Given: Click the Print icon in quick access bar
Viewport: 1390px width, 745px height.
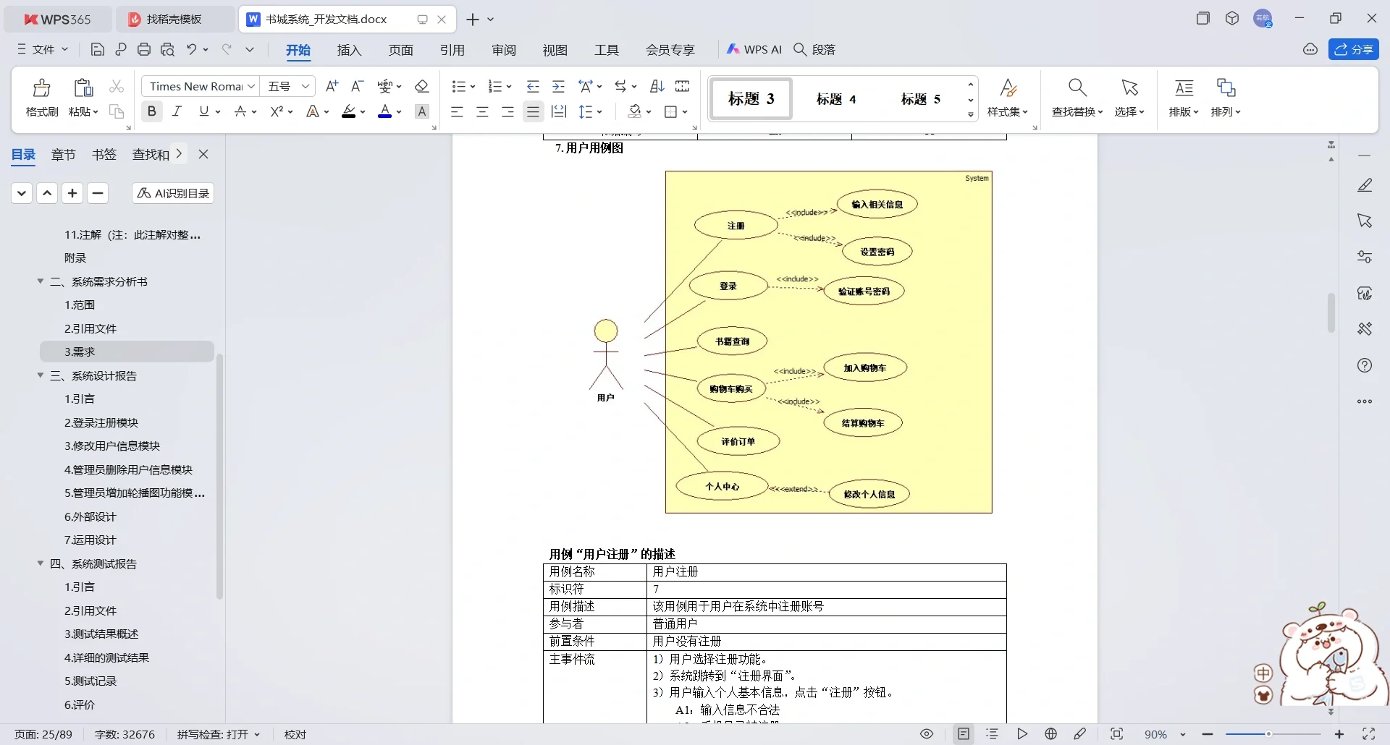Looking at the screenshot, I should (144, 49).
